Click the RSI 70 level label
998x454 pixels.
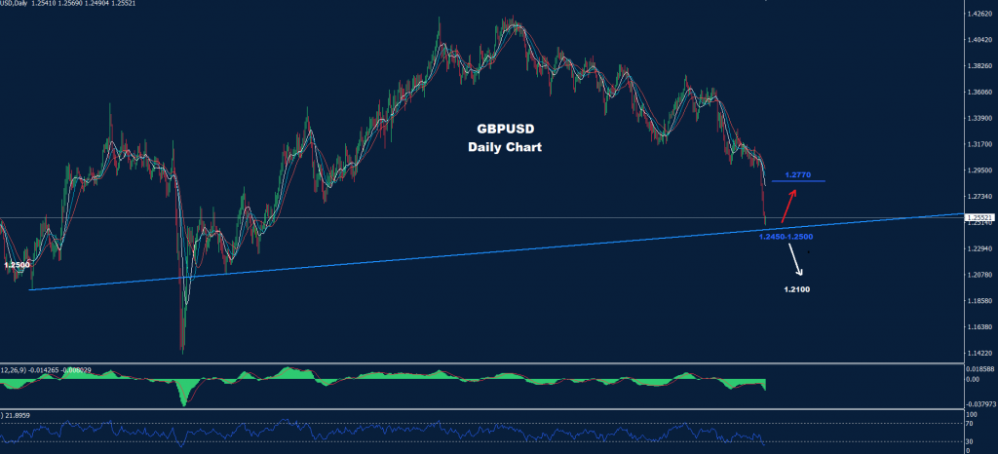(x=972, y=423)
